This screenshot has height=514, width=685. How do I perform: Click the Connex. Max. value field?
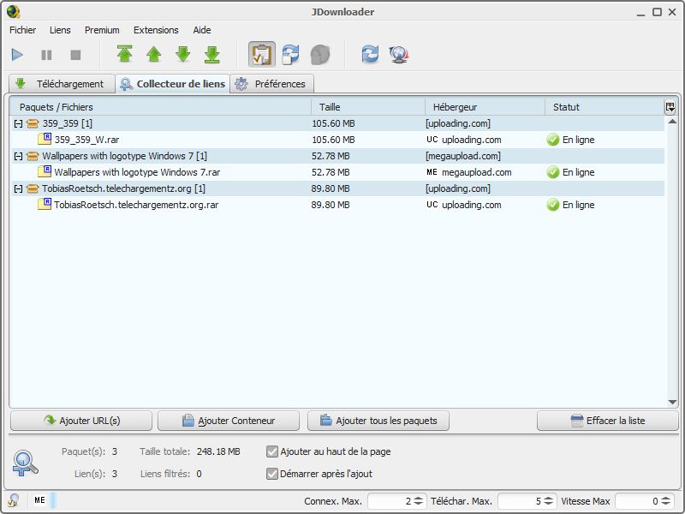(390, 501)
